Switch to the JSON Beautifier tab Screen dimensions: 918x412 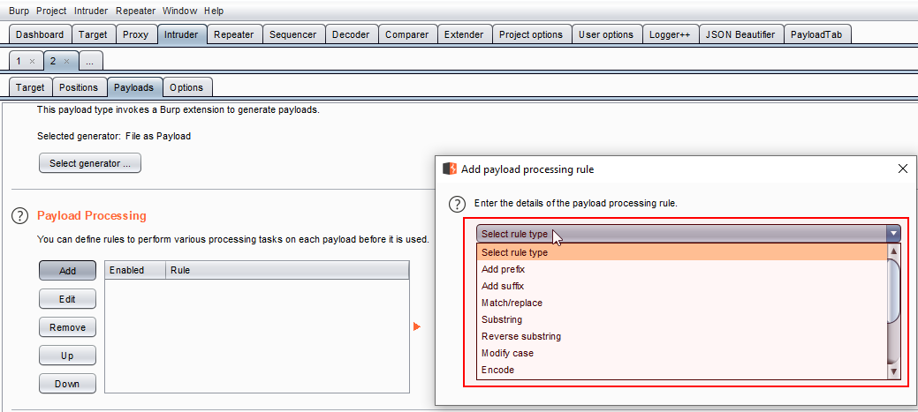pos(740,34)
